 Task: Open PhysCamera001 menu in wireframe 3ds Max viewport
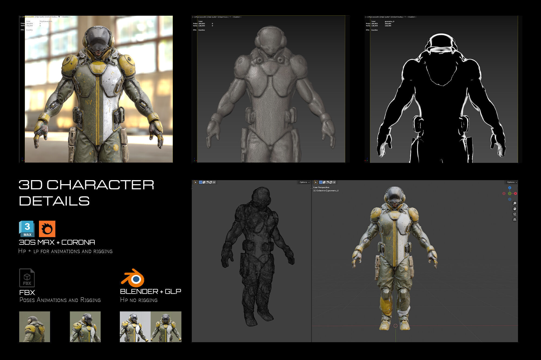[x=201, y=17]
